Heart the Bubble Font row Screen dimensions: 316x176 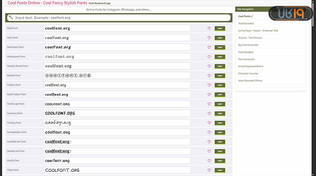pyautogui.click(x=209, y=76)
